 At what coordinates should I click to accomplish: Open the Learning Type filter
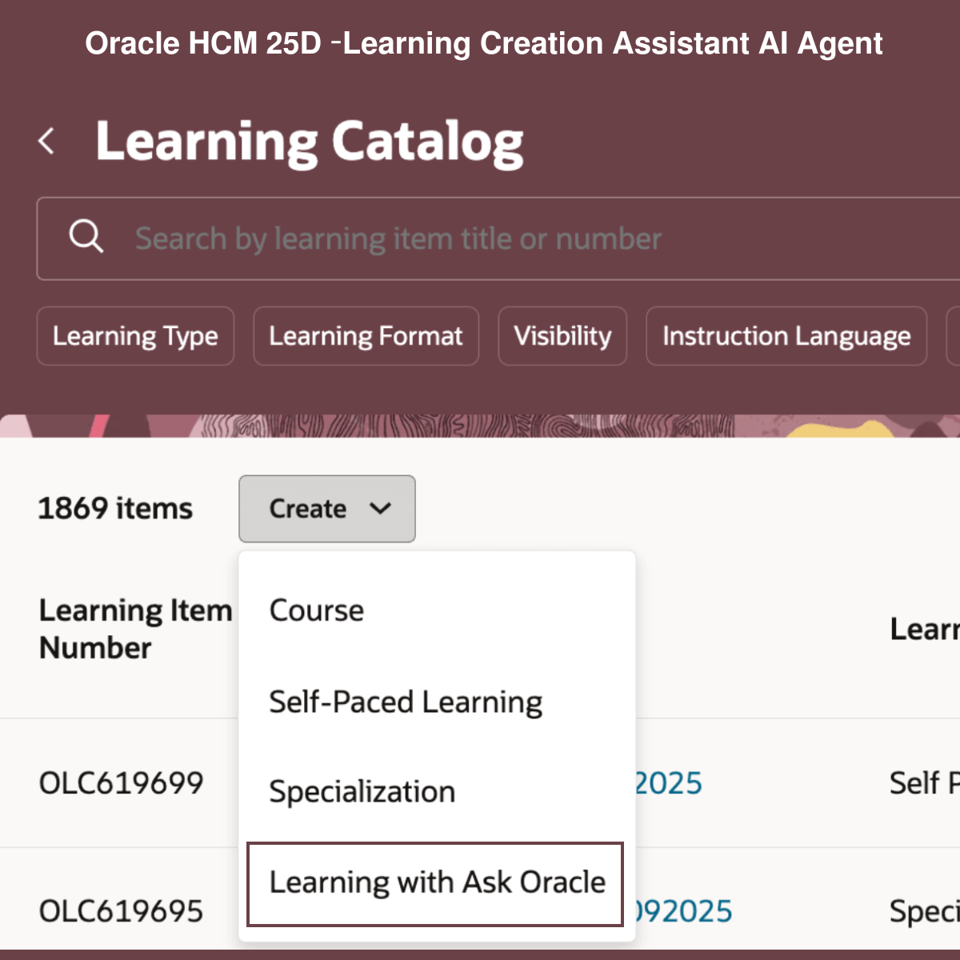point(135,336)
